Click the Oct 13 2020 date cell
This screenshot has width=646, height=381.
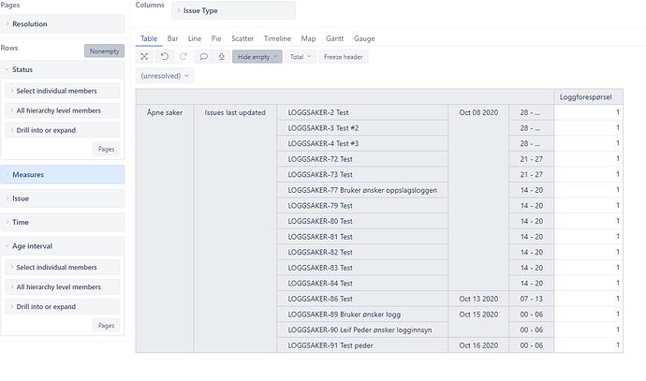pyautogui.click(x=478, y=299)
